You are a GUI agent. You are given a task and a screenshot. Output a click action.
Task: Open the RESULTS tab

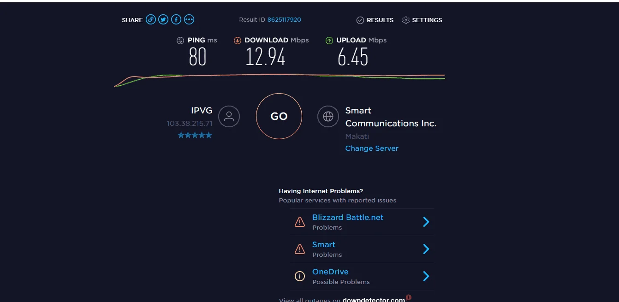375,20
